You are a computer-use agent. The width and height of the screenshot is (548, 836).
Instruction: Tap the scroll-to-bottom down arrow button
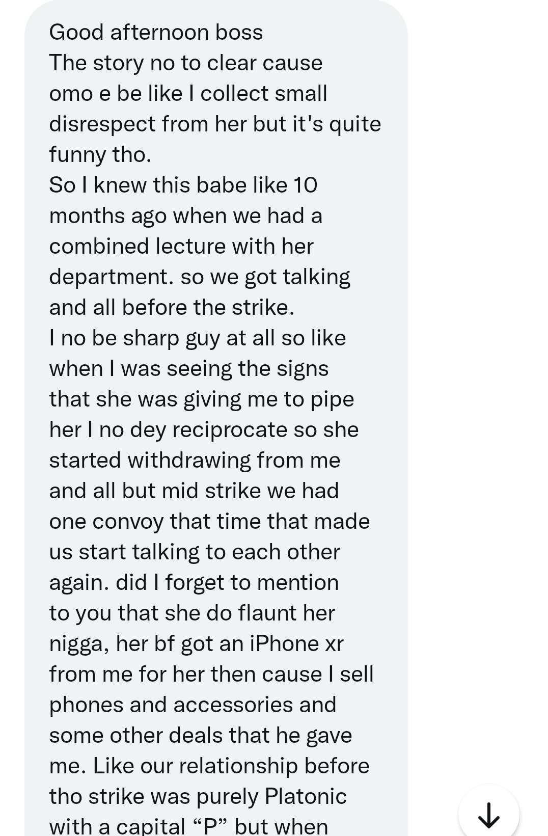pyautogui.click(x=488, y=814)
